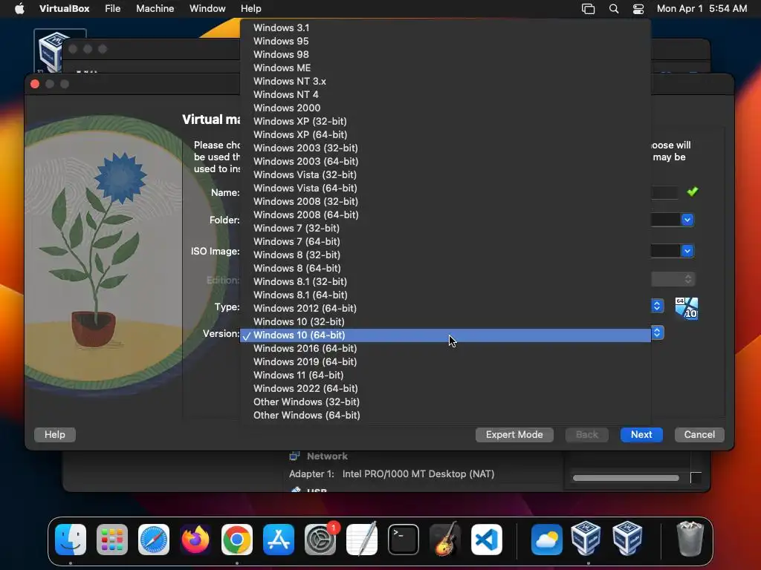Click the Network section icon in VirtualBox Manager

coord(294,456)
